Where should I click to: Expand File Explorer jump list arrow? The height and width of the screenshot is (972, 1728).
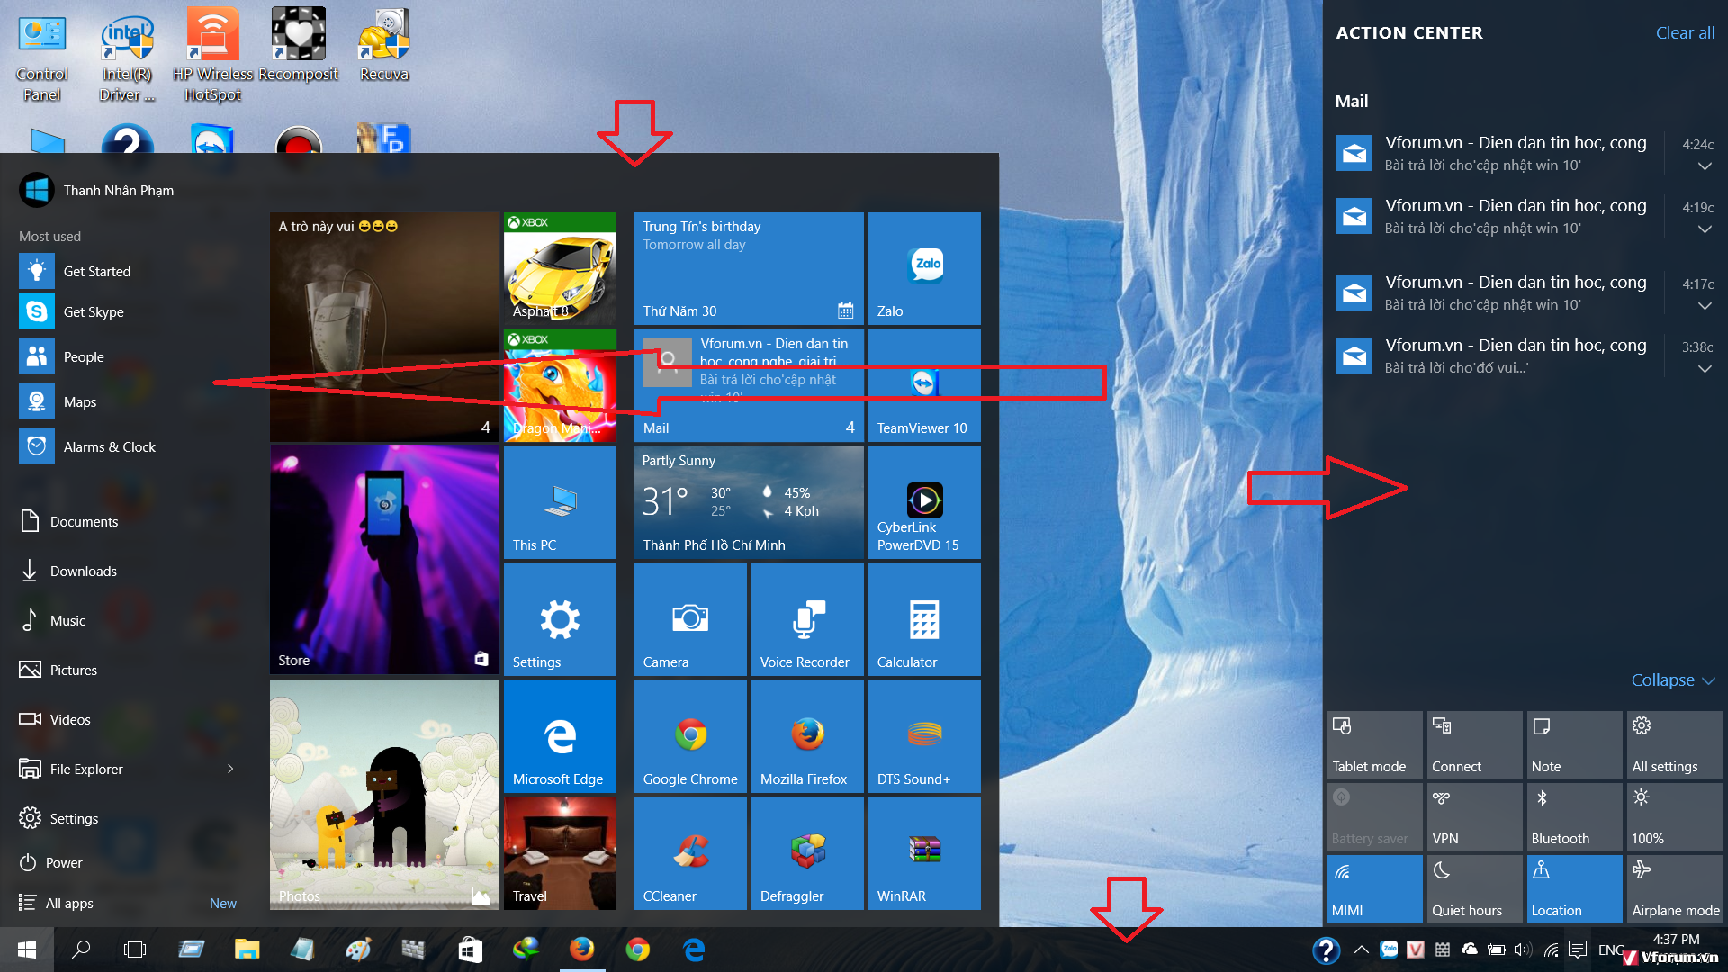[x=230, y=769]
